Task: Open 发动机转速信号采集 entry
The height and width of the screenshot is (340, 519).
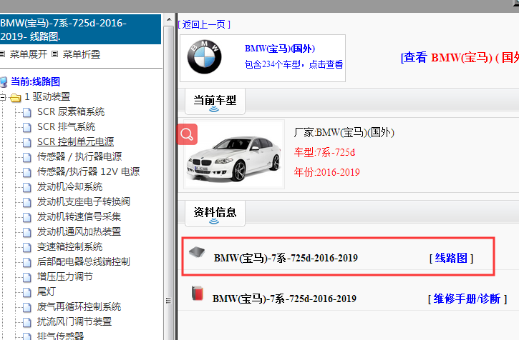Action: tap(79, 216)
